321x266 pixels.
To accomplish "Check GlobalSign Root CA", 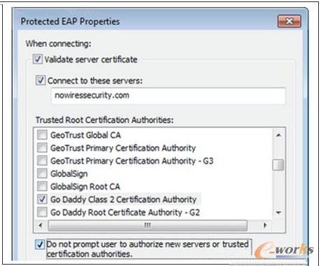I will [42, 186].
